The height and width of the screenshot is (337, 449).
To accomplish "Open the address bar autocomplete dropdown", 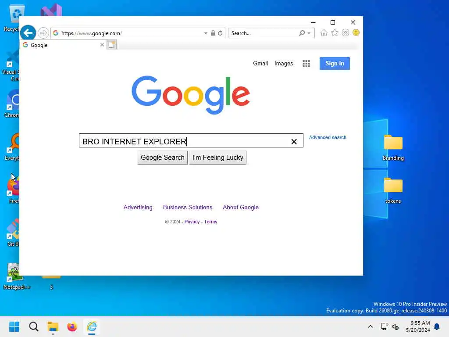I will pyautogui.click(x=206, y=33).
